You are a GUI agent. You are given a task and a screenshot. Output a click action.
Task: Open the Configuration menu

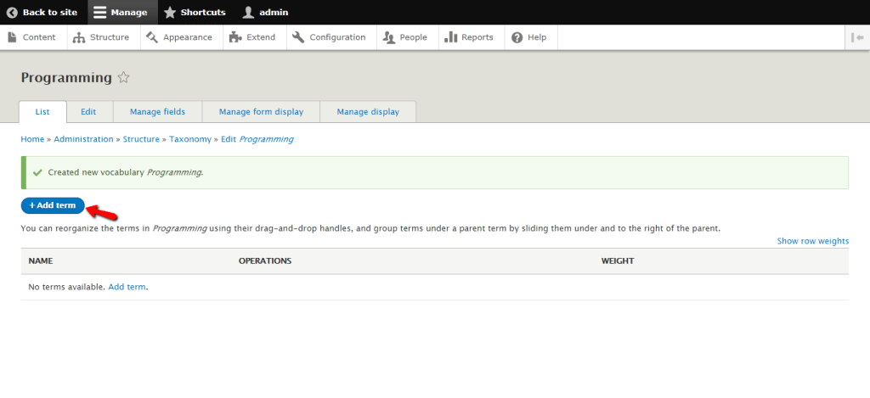(331, 37)
